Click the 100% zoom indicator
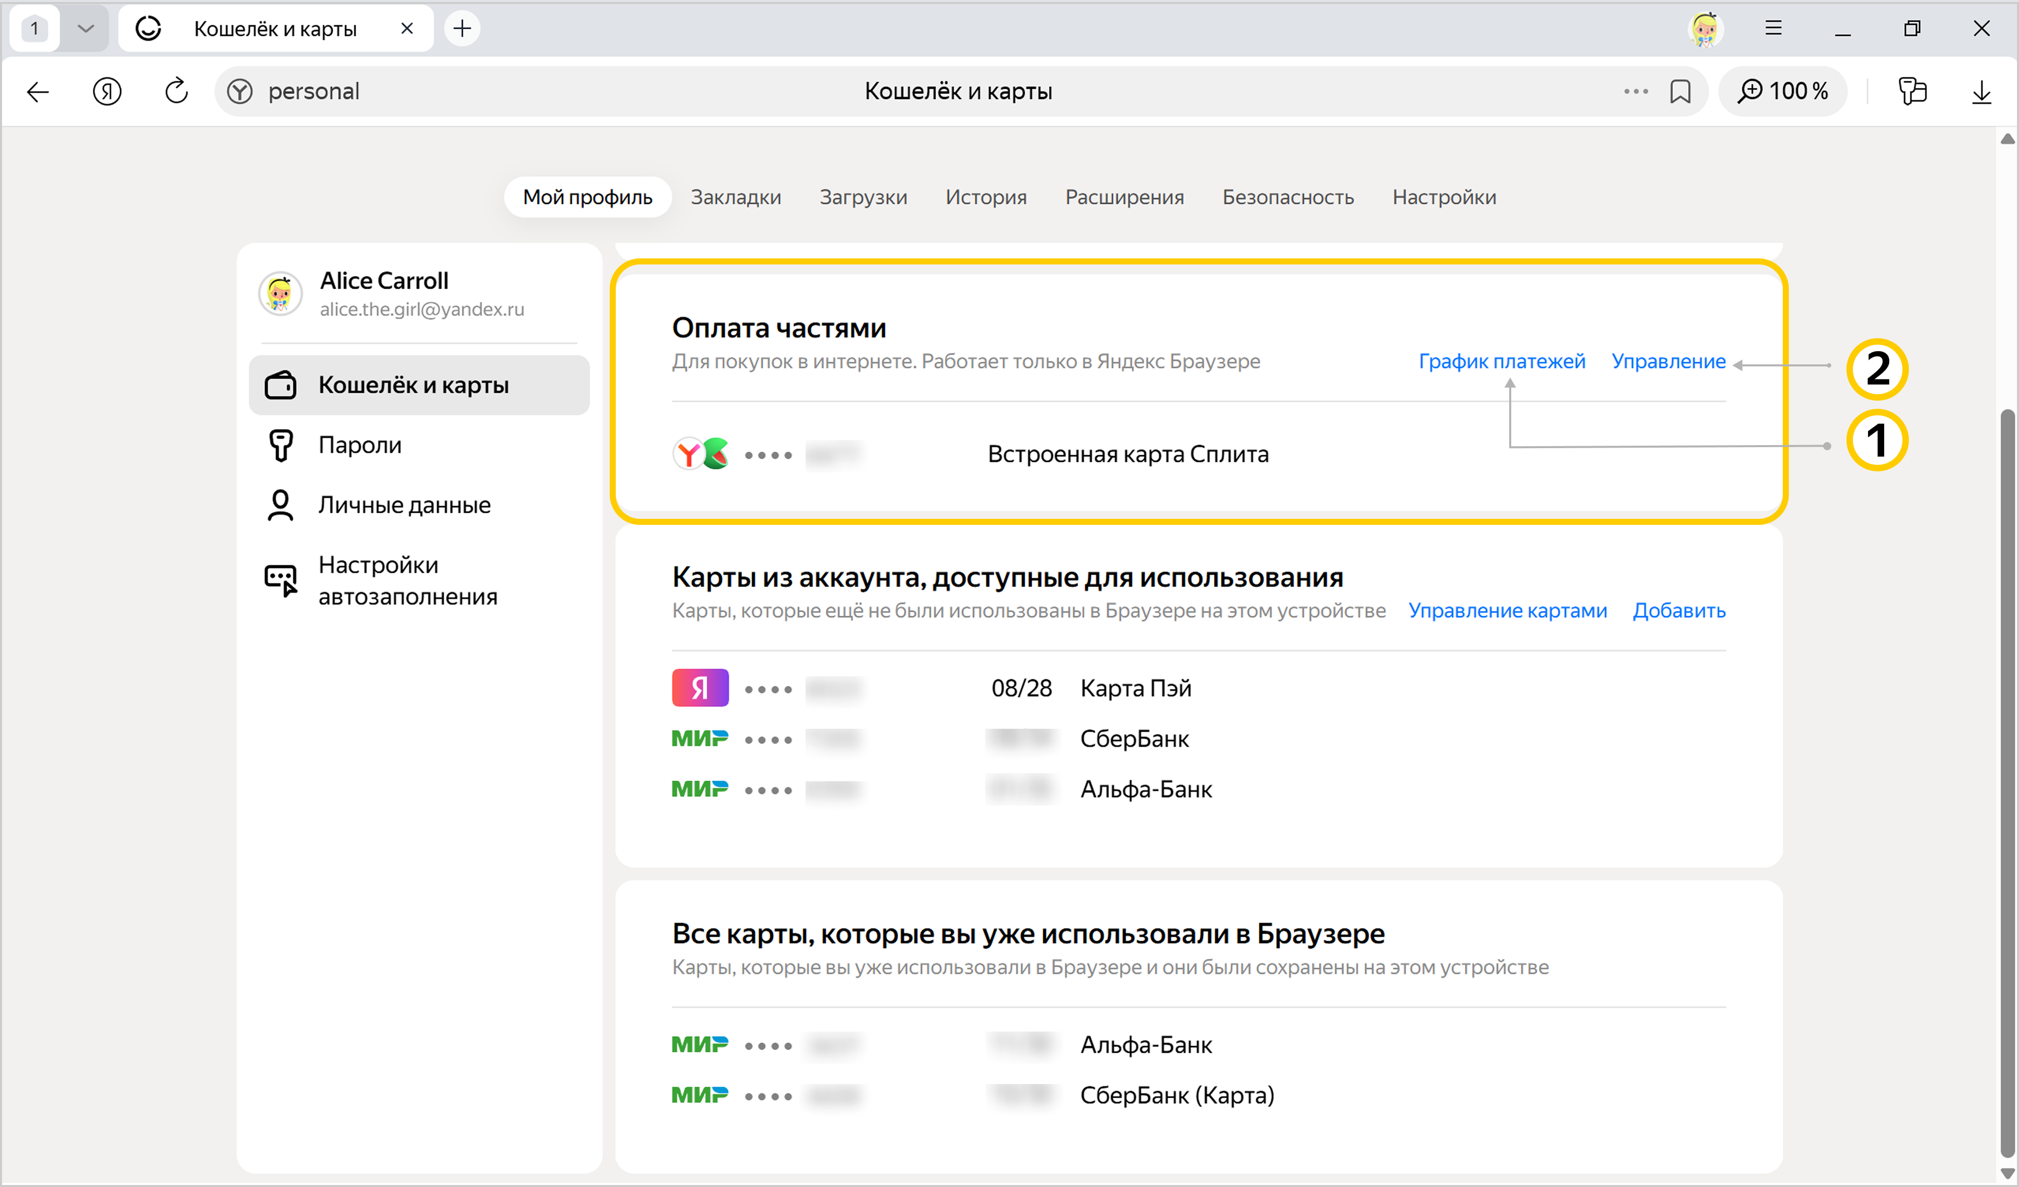 (1783, 91)
